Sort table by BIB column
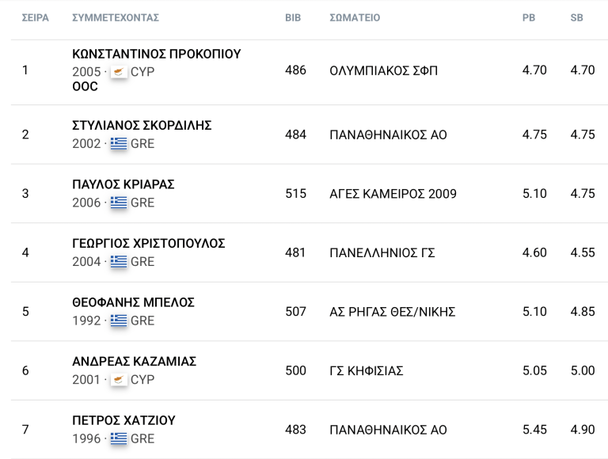Viewport: 608px width, 459px height. tap(293, 17)
